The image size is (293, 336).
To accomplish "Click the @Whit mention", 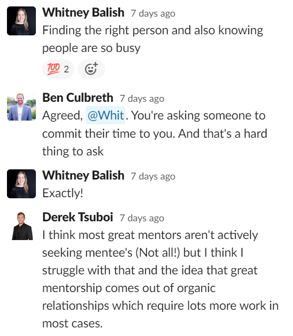I will pos(106,115).
